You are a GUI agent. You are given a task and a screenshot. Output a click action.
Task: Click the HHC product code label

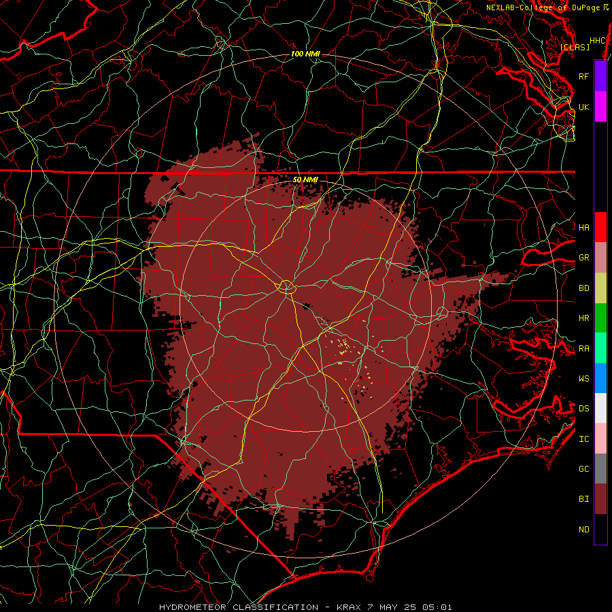[598, 40]
